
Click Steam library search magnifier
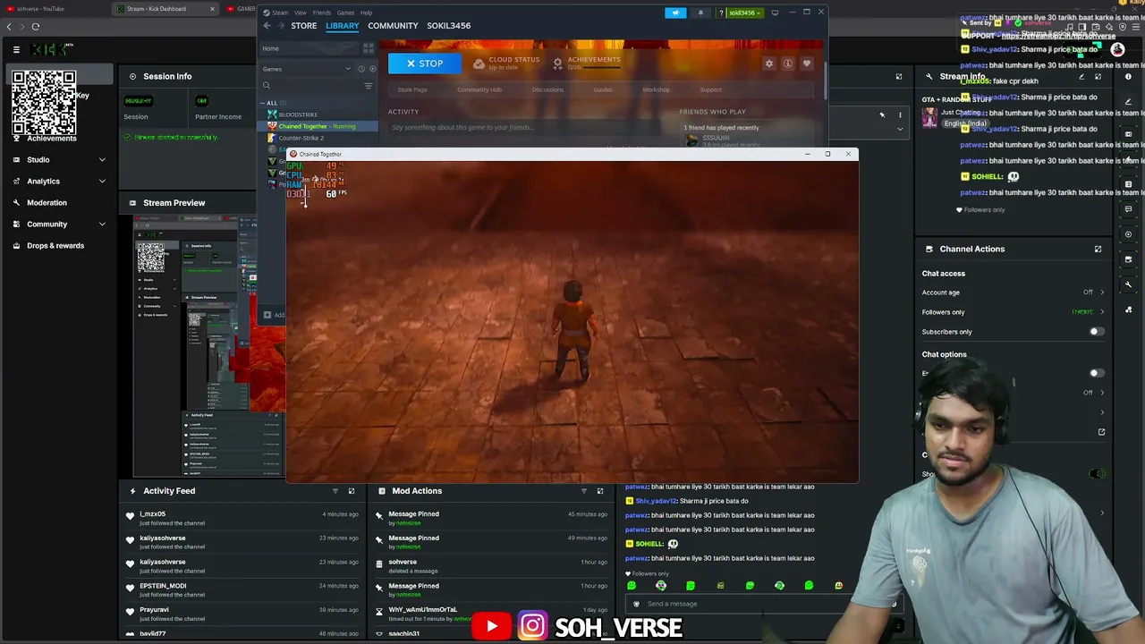click(x=267, y=86)
